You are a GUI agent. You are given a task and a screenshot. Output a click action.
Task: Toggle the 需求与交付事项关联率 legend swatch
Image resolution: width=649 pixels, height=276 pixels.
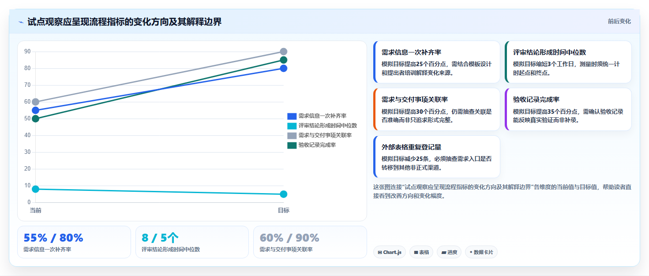click(x=292, y=135)
